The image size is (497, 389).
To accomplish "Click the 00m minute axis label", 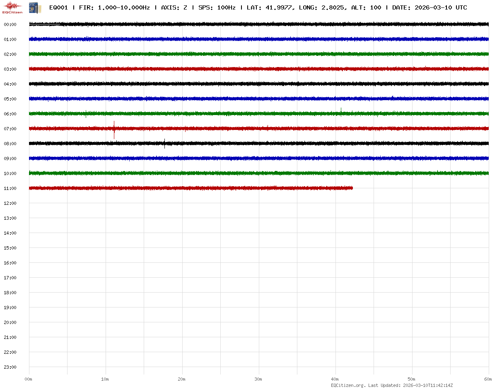I will 29,379.
